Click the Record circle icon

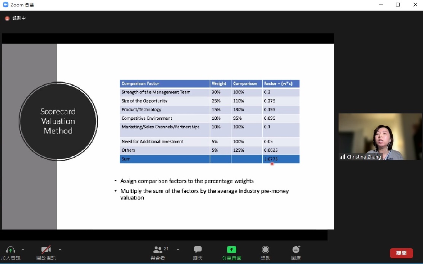[x=266, y=250]
